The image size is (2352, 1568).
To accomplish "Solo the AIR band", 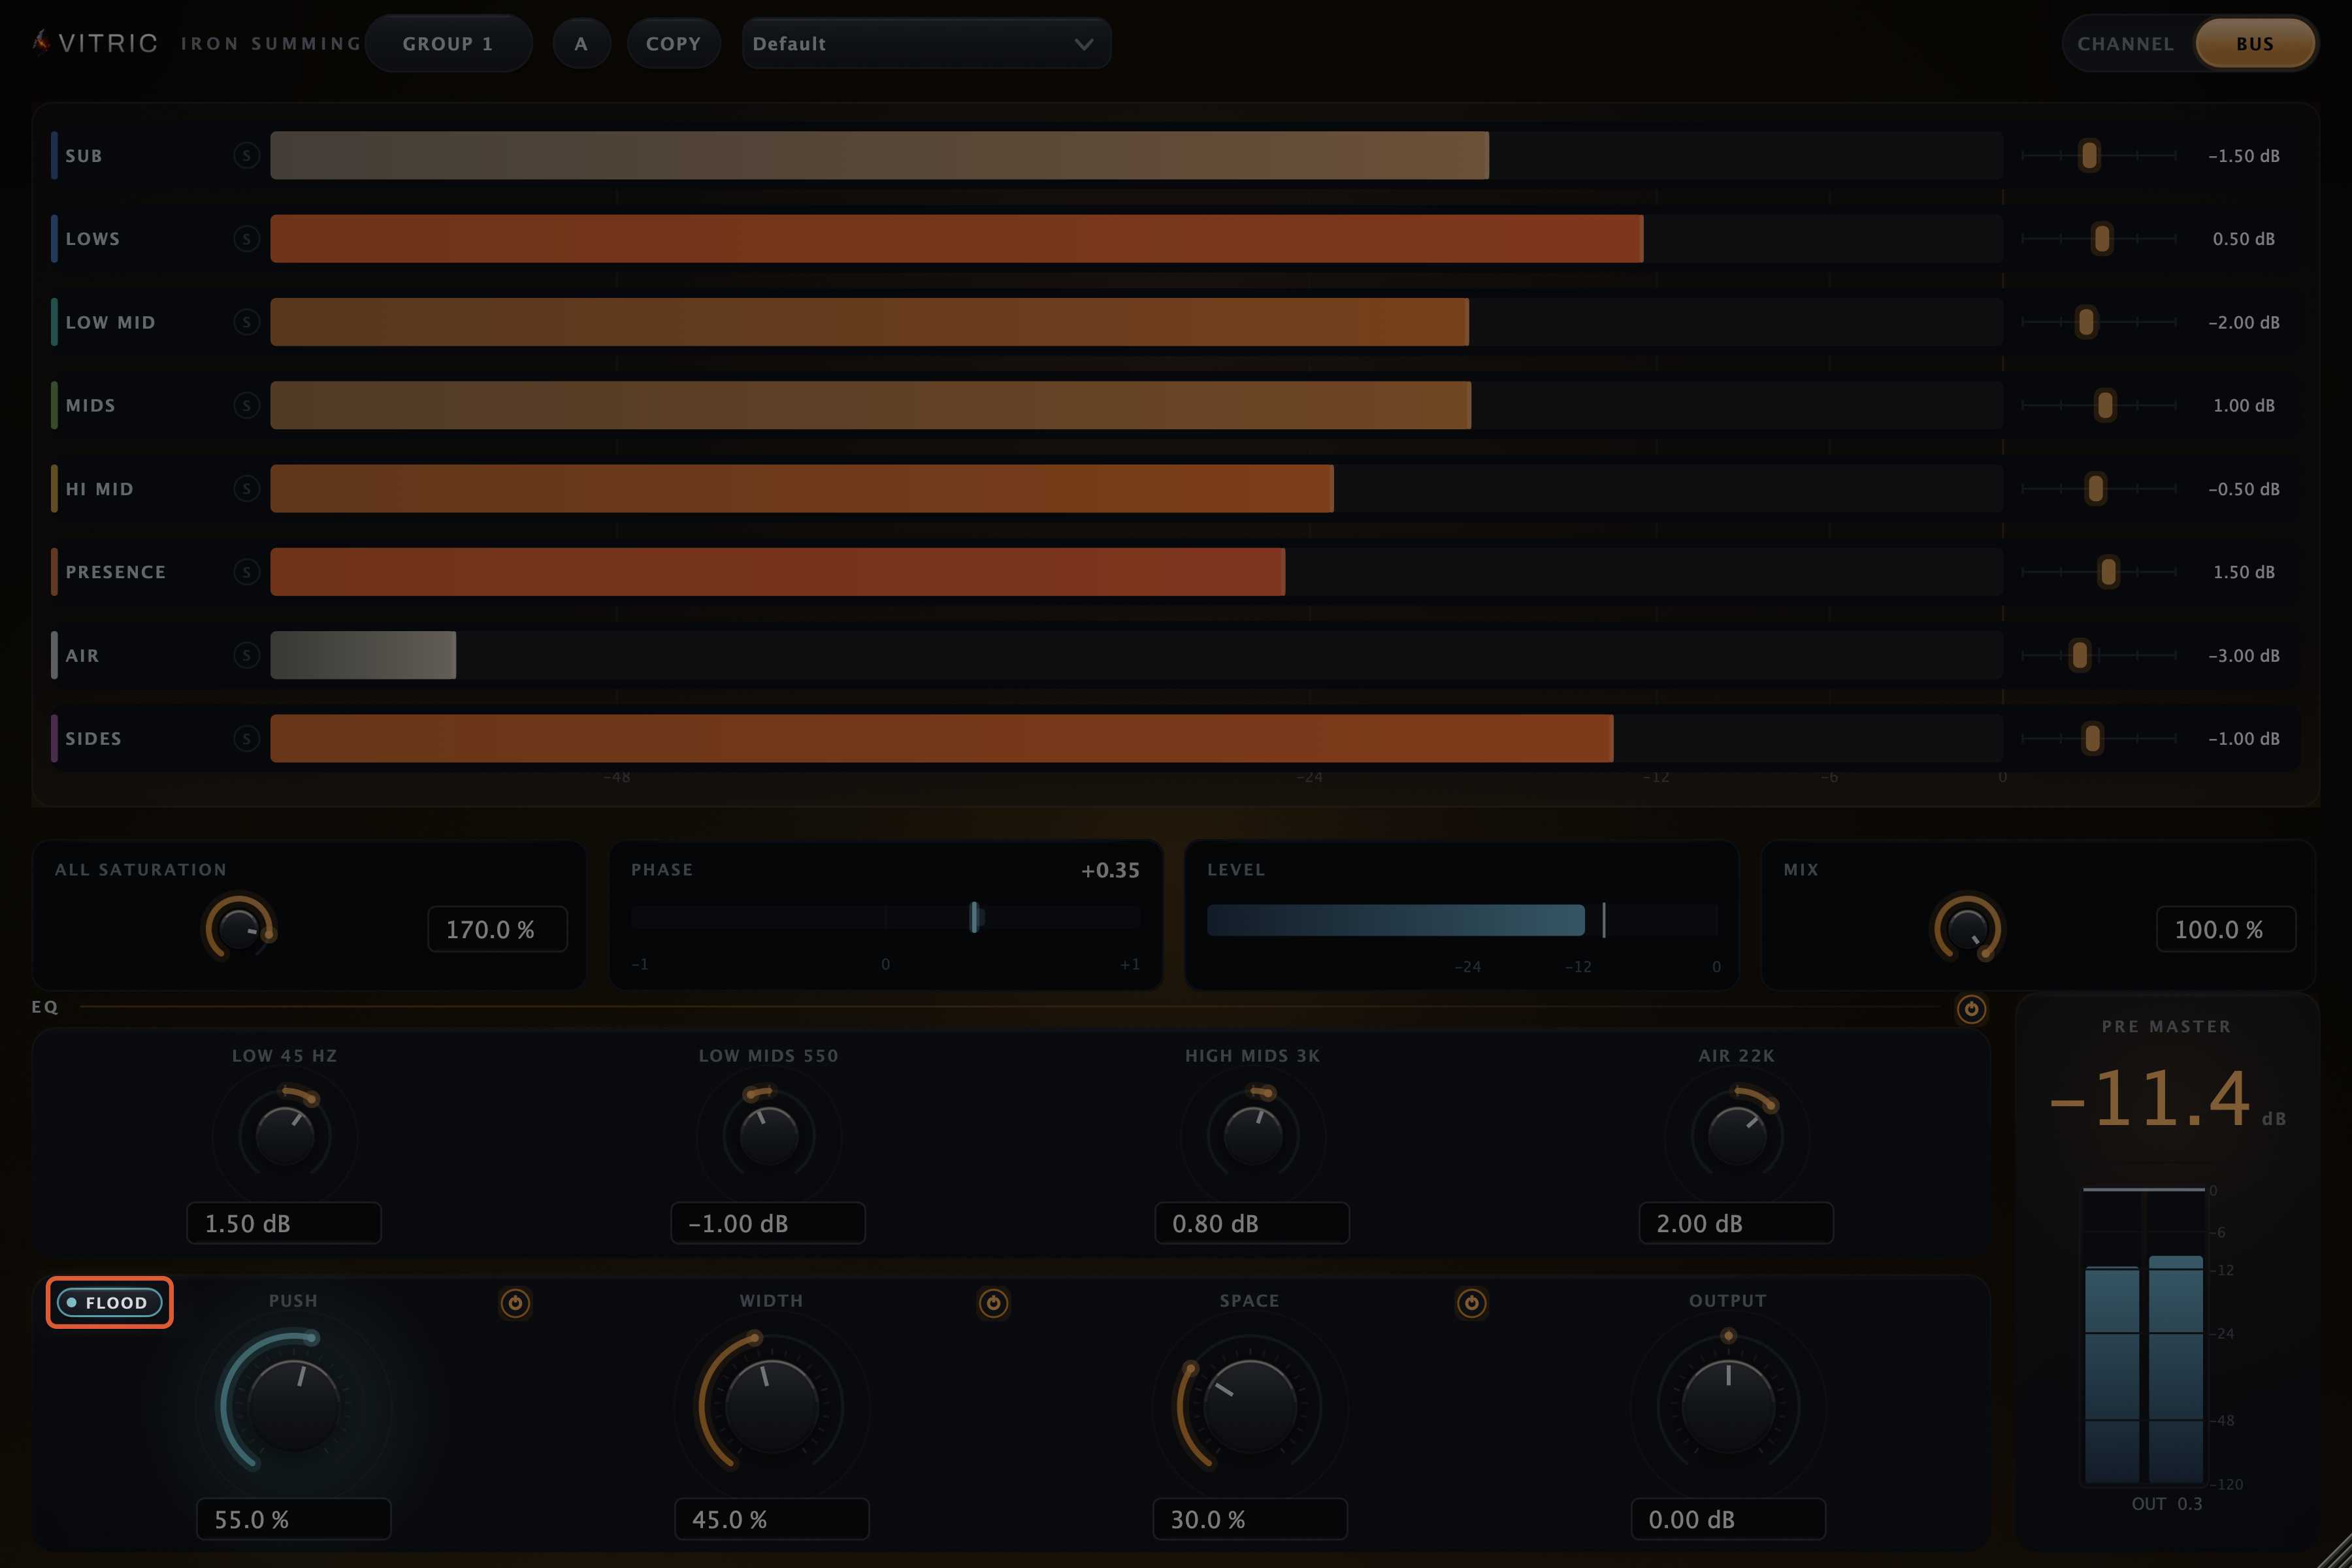I will (x=246, y=655).
